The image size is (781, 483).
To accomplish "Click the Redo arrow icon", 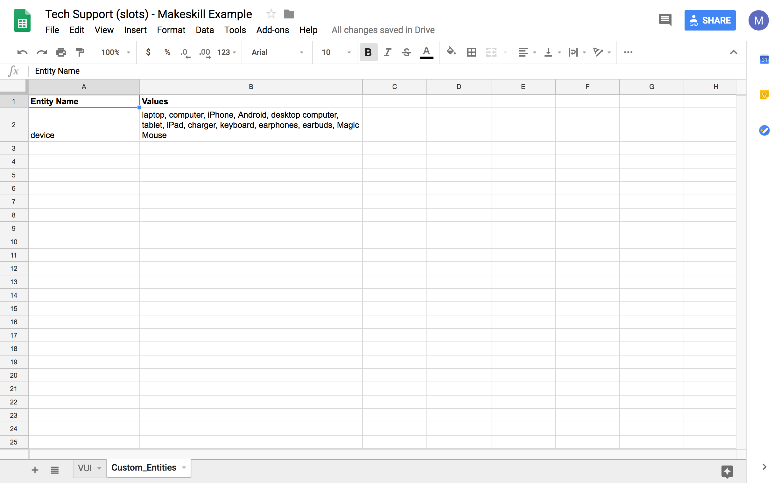I will (x=42, y=52).
